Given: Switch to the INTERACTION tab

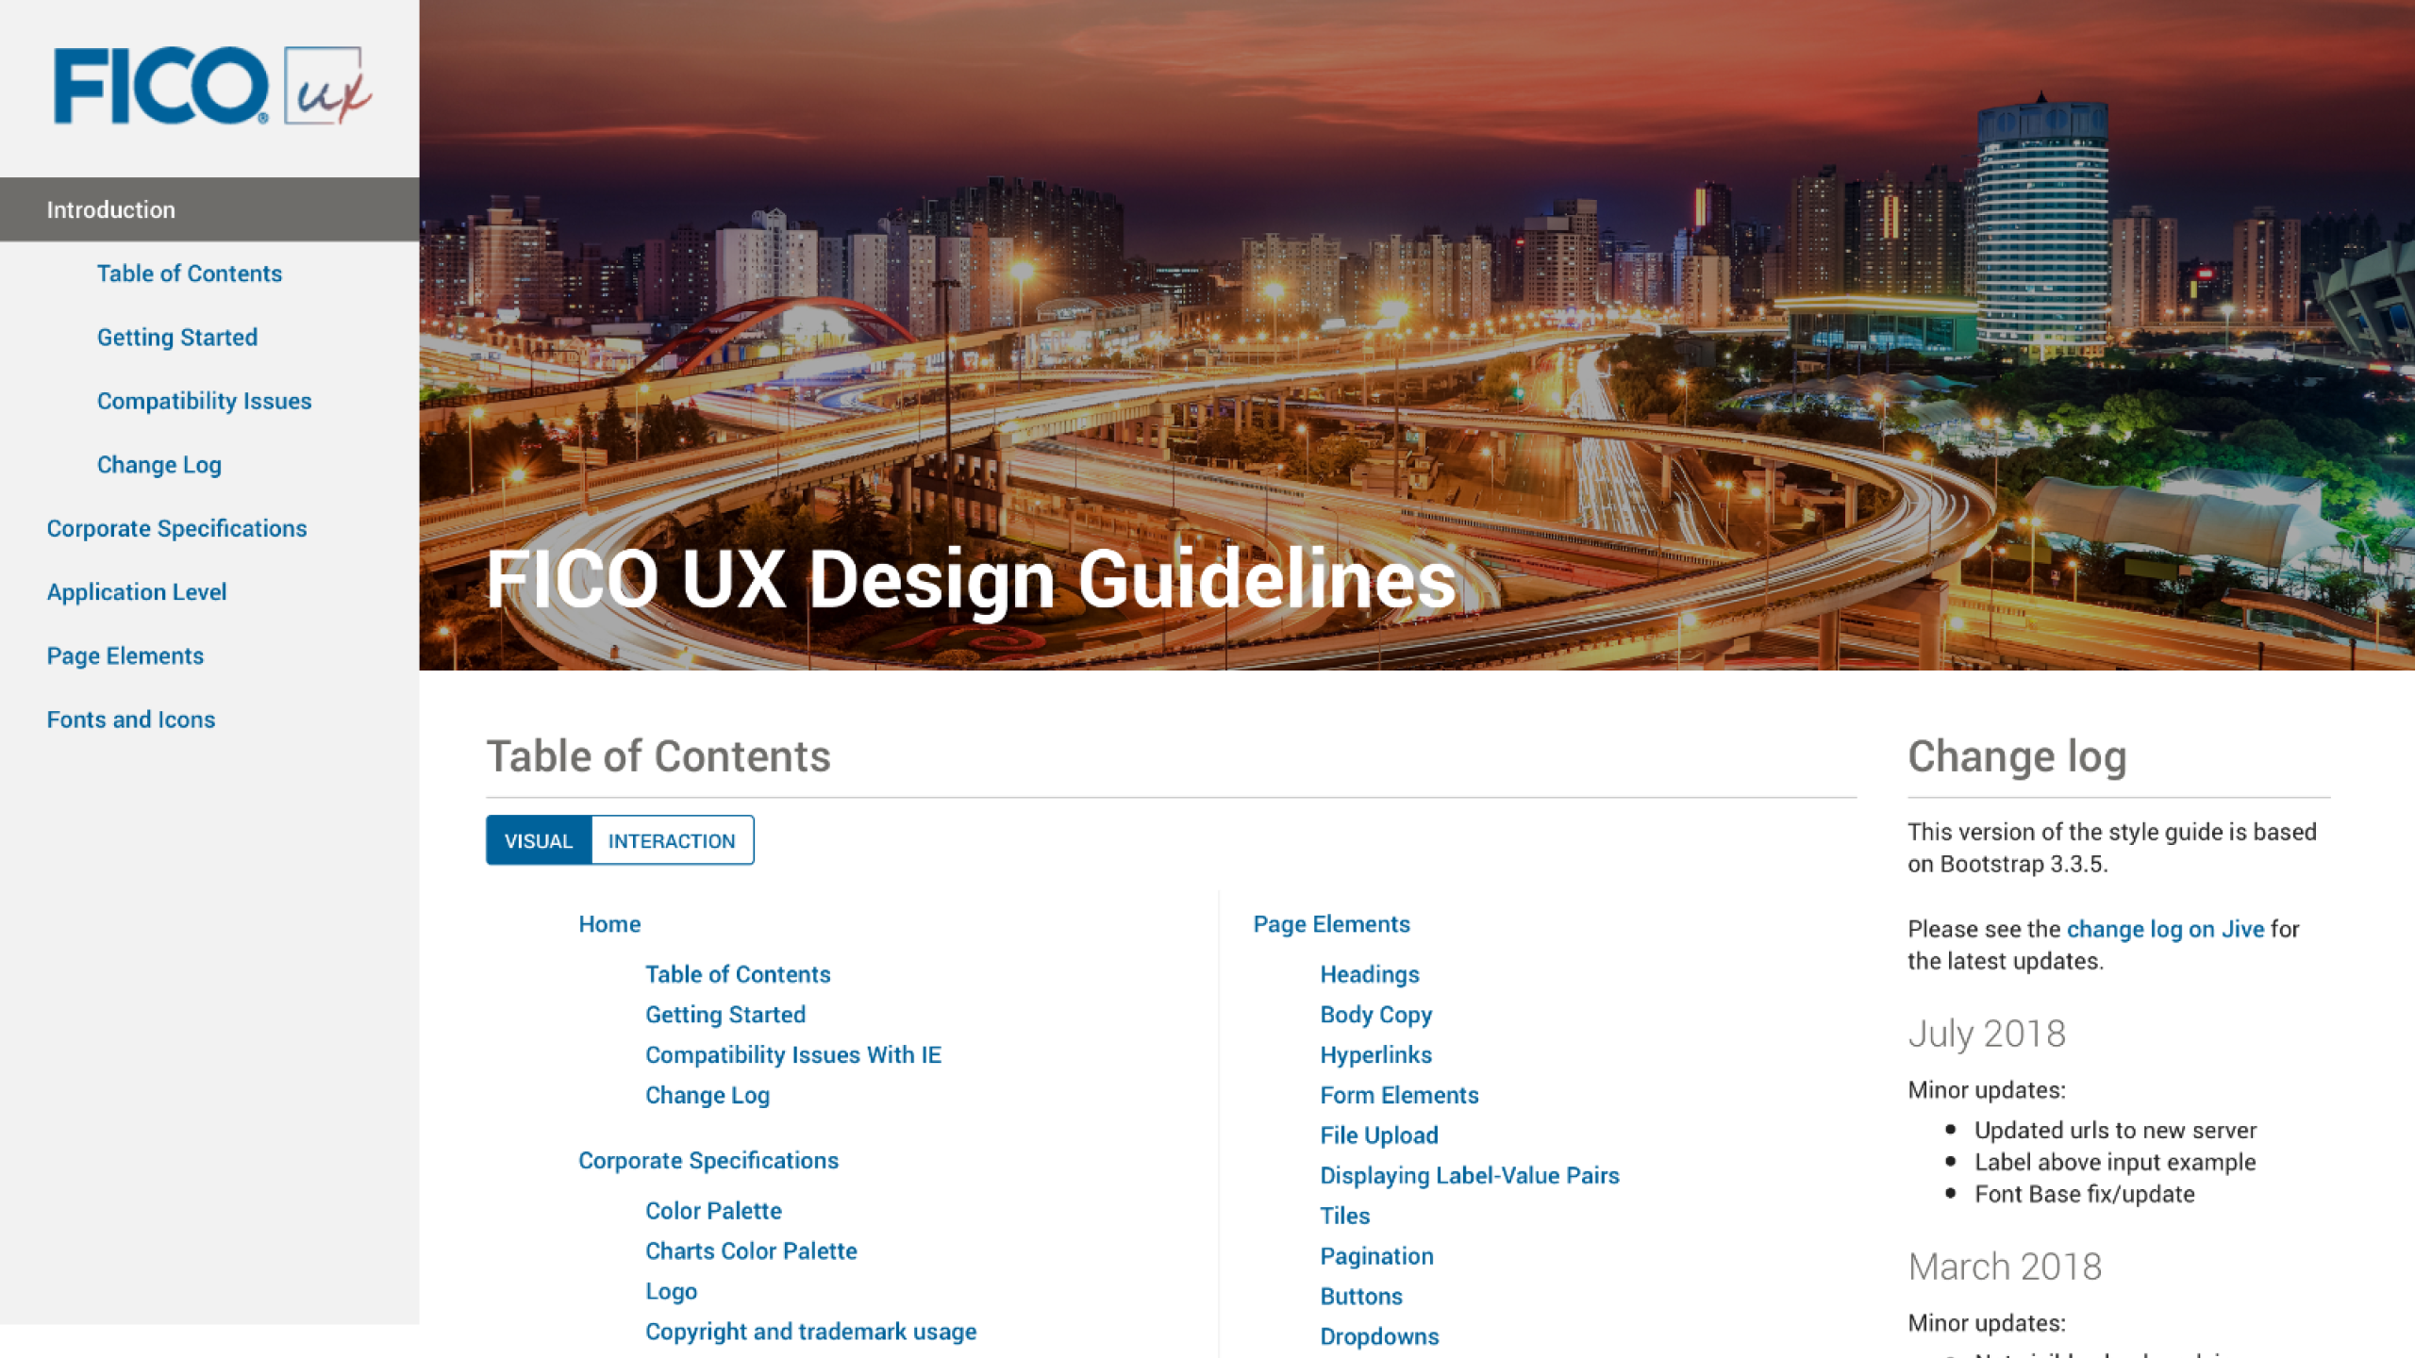Looking at the screenshot, I should (672, 840).
